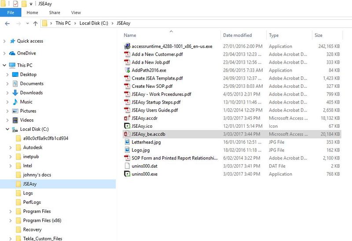
Task: Expand the Intel folder node
Action: pos(10,166)
